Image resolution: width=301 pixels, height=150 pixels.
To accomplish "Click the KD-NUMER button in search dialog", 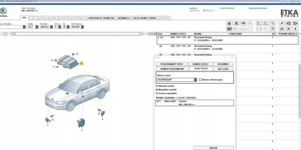I will [x=223, y=64].
